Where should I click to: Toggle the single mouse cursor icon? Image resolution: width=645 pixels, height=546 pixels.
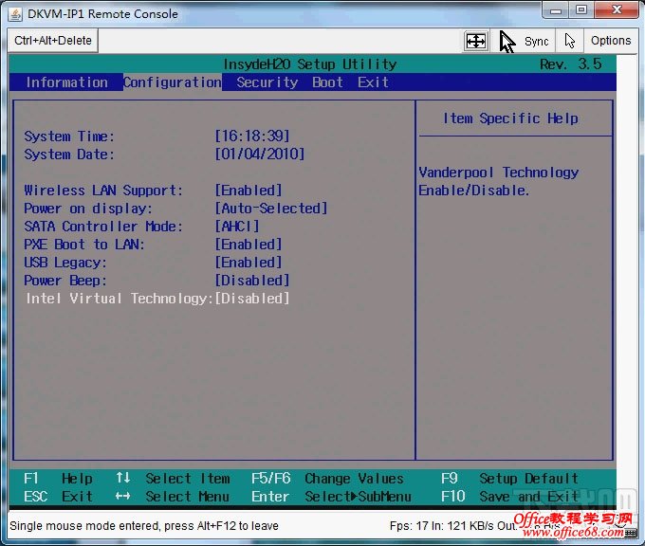click(570, 41)
